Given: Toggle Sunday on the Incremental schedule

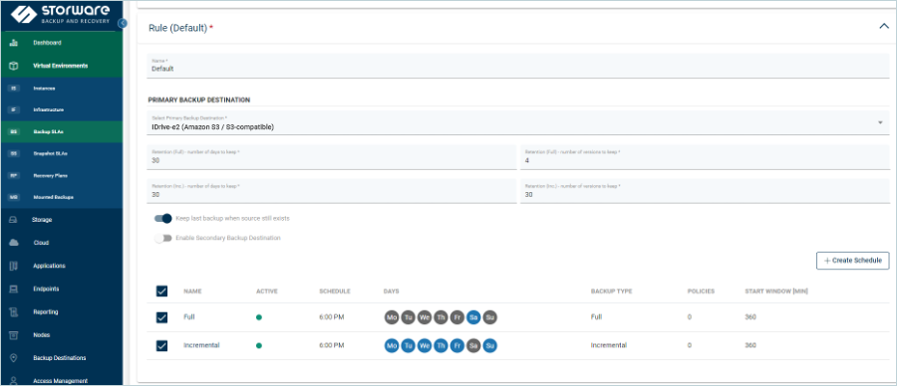Looking at the screenshot, I should coord(489,345).
